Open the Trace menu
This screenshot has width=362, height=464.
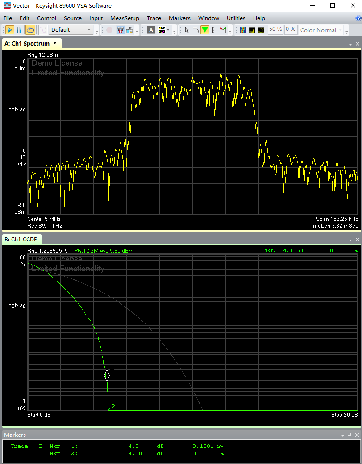tap(154, 18)
